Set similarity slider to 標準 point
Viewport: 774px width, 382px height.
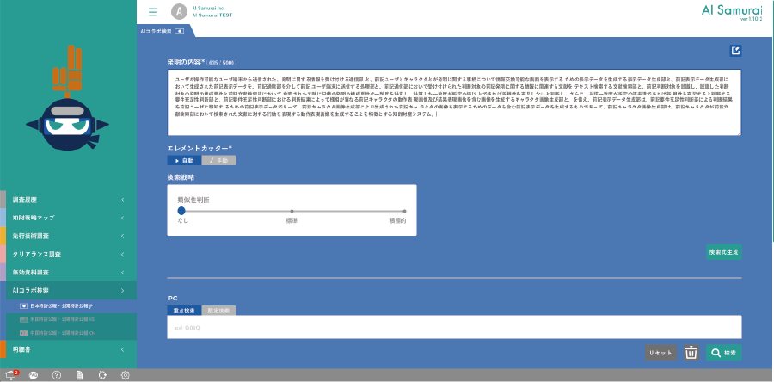292,210
